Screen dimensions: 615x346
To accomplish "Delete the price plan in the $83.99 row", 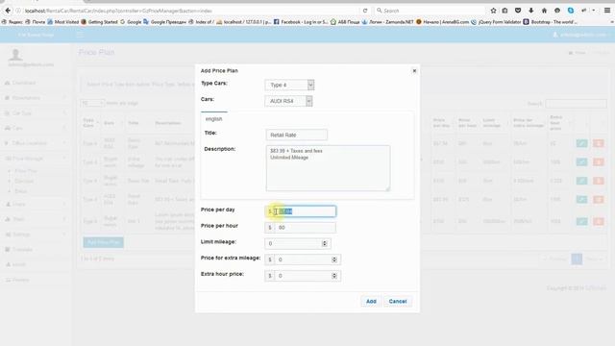I will point(598,199).
